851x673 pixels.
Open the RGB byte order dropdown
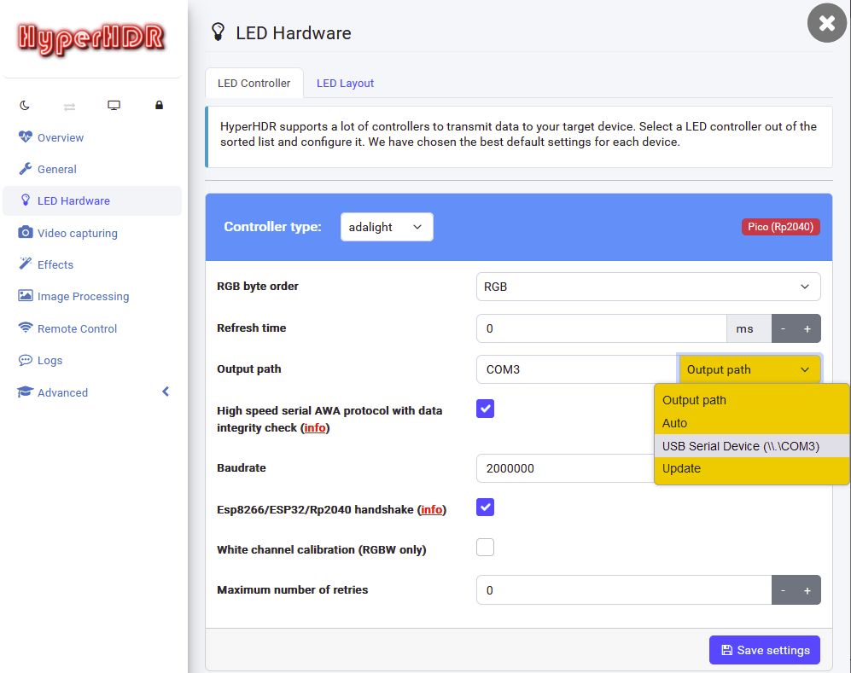click(x=648, y=287)
